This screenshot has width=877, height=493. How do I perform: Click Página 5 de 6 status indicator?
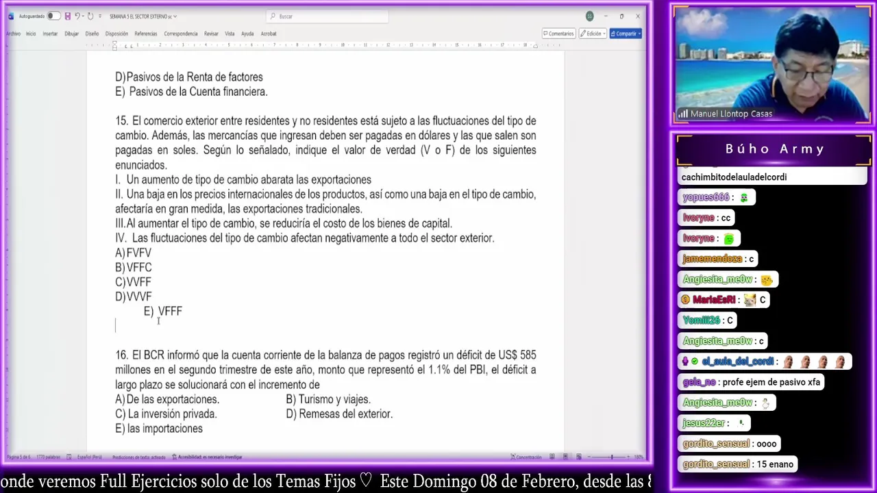(x=18, y=457)
